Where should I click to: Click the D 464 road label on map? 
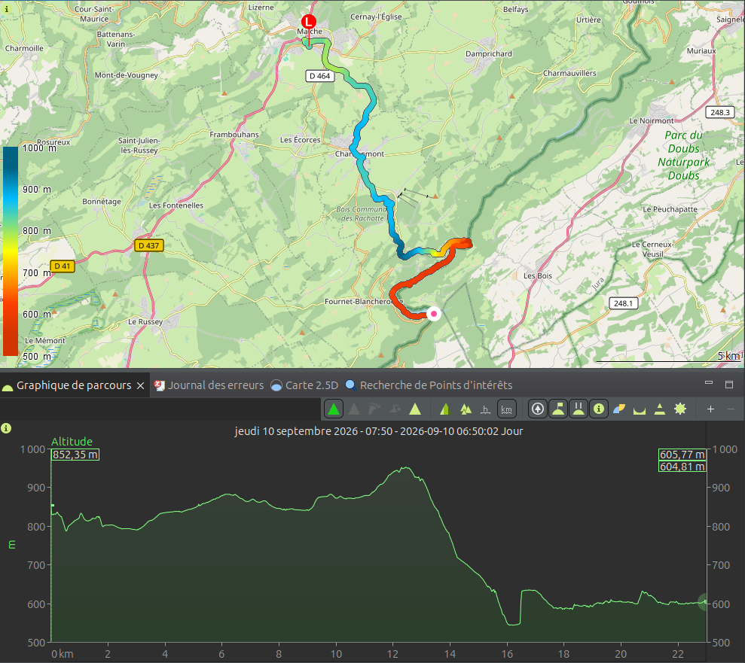pyautogui.click(x=319, y=76)
